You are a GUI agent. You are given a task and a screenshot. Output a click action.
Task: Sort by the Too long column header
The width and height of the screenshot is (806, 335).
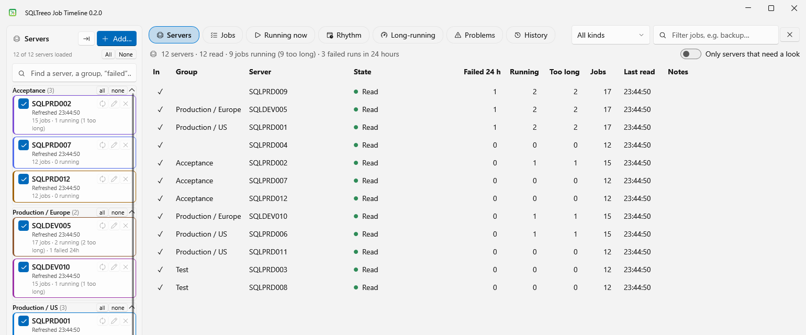pyautogui.click(x=564, y=72)
